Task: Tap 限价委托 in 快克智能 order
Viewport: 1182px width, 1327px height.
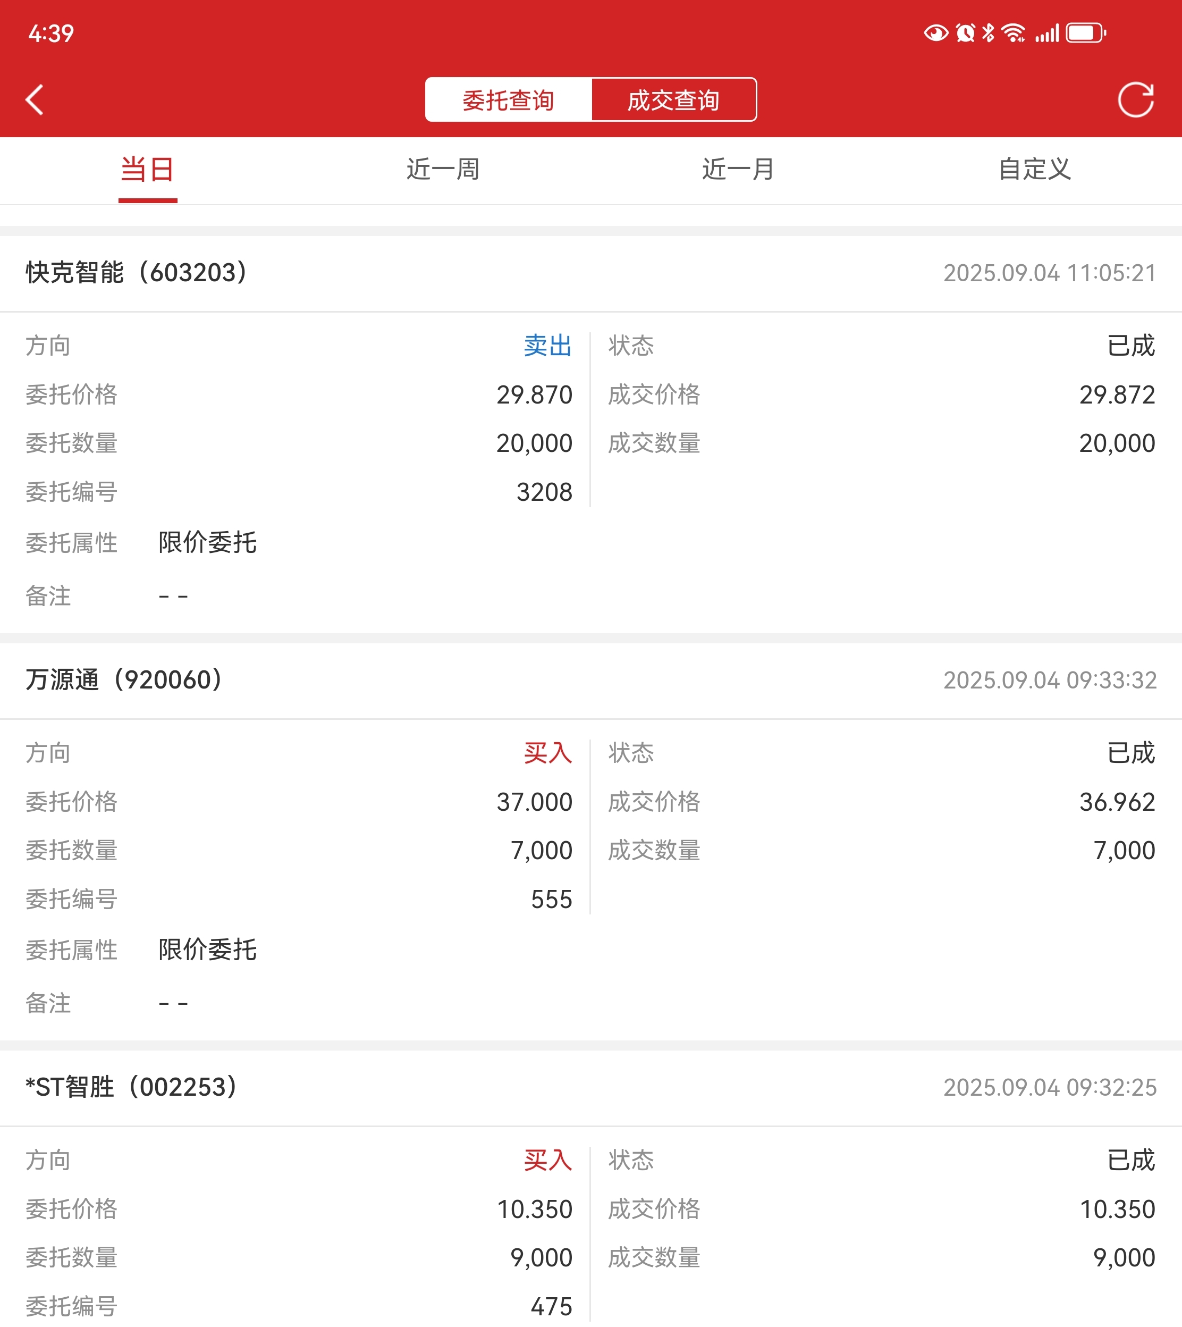Action: pyautogui.click(x=208, y=542)
